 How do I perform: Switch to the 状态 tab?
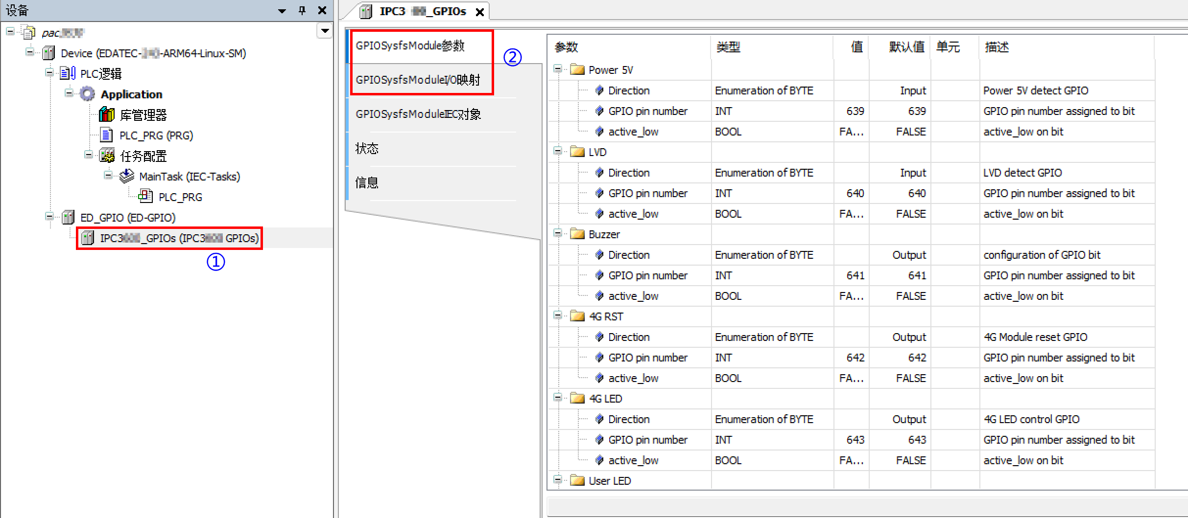366,148
